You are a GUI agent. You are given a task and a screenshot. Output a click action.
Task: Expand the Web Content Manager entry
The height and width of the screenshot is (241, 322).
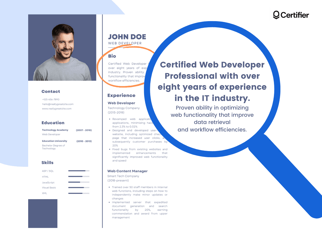click(x=127, y=171)
